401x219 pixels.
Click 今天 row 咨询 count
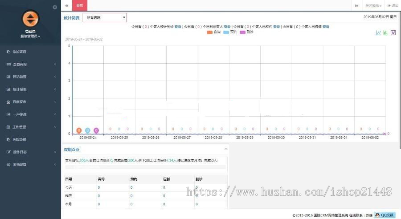(x=99, y=187)
